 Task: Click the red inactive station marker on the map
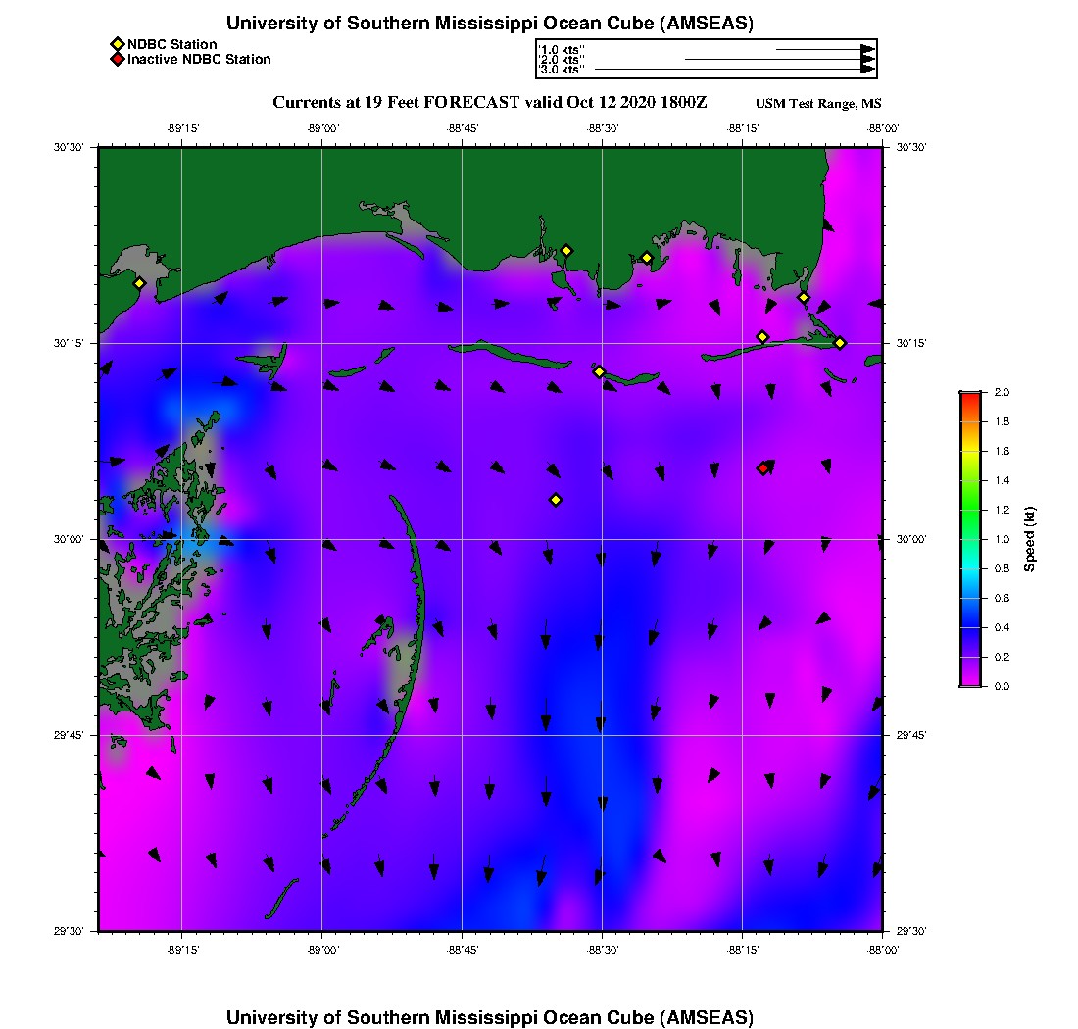[x=763, y=468]
